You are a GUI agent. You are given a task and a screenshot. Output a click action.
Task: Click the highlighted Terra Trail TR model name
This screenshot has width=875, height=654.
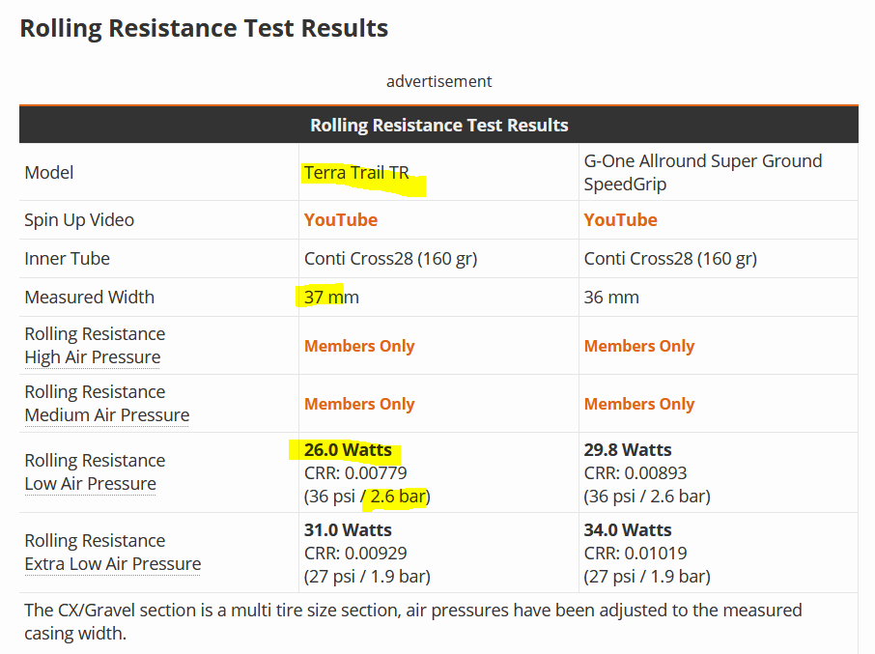pyautogui.click(x=356, y=173)
